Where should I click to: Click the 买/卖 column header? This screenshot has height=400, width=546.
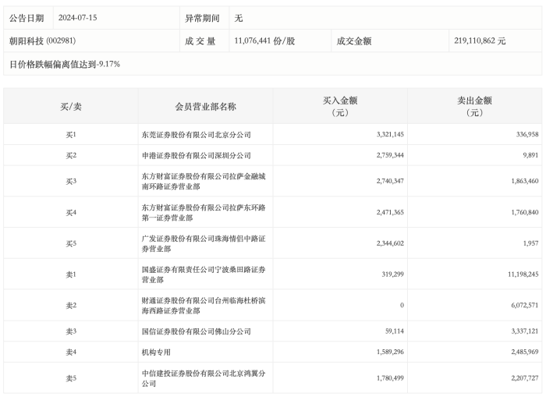(x=71, y=106)
